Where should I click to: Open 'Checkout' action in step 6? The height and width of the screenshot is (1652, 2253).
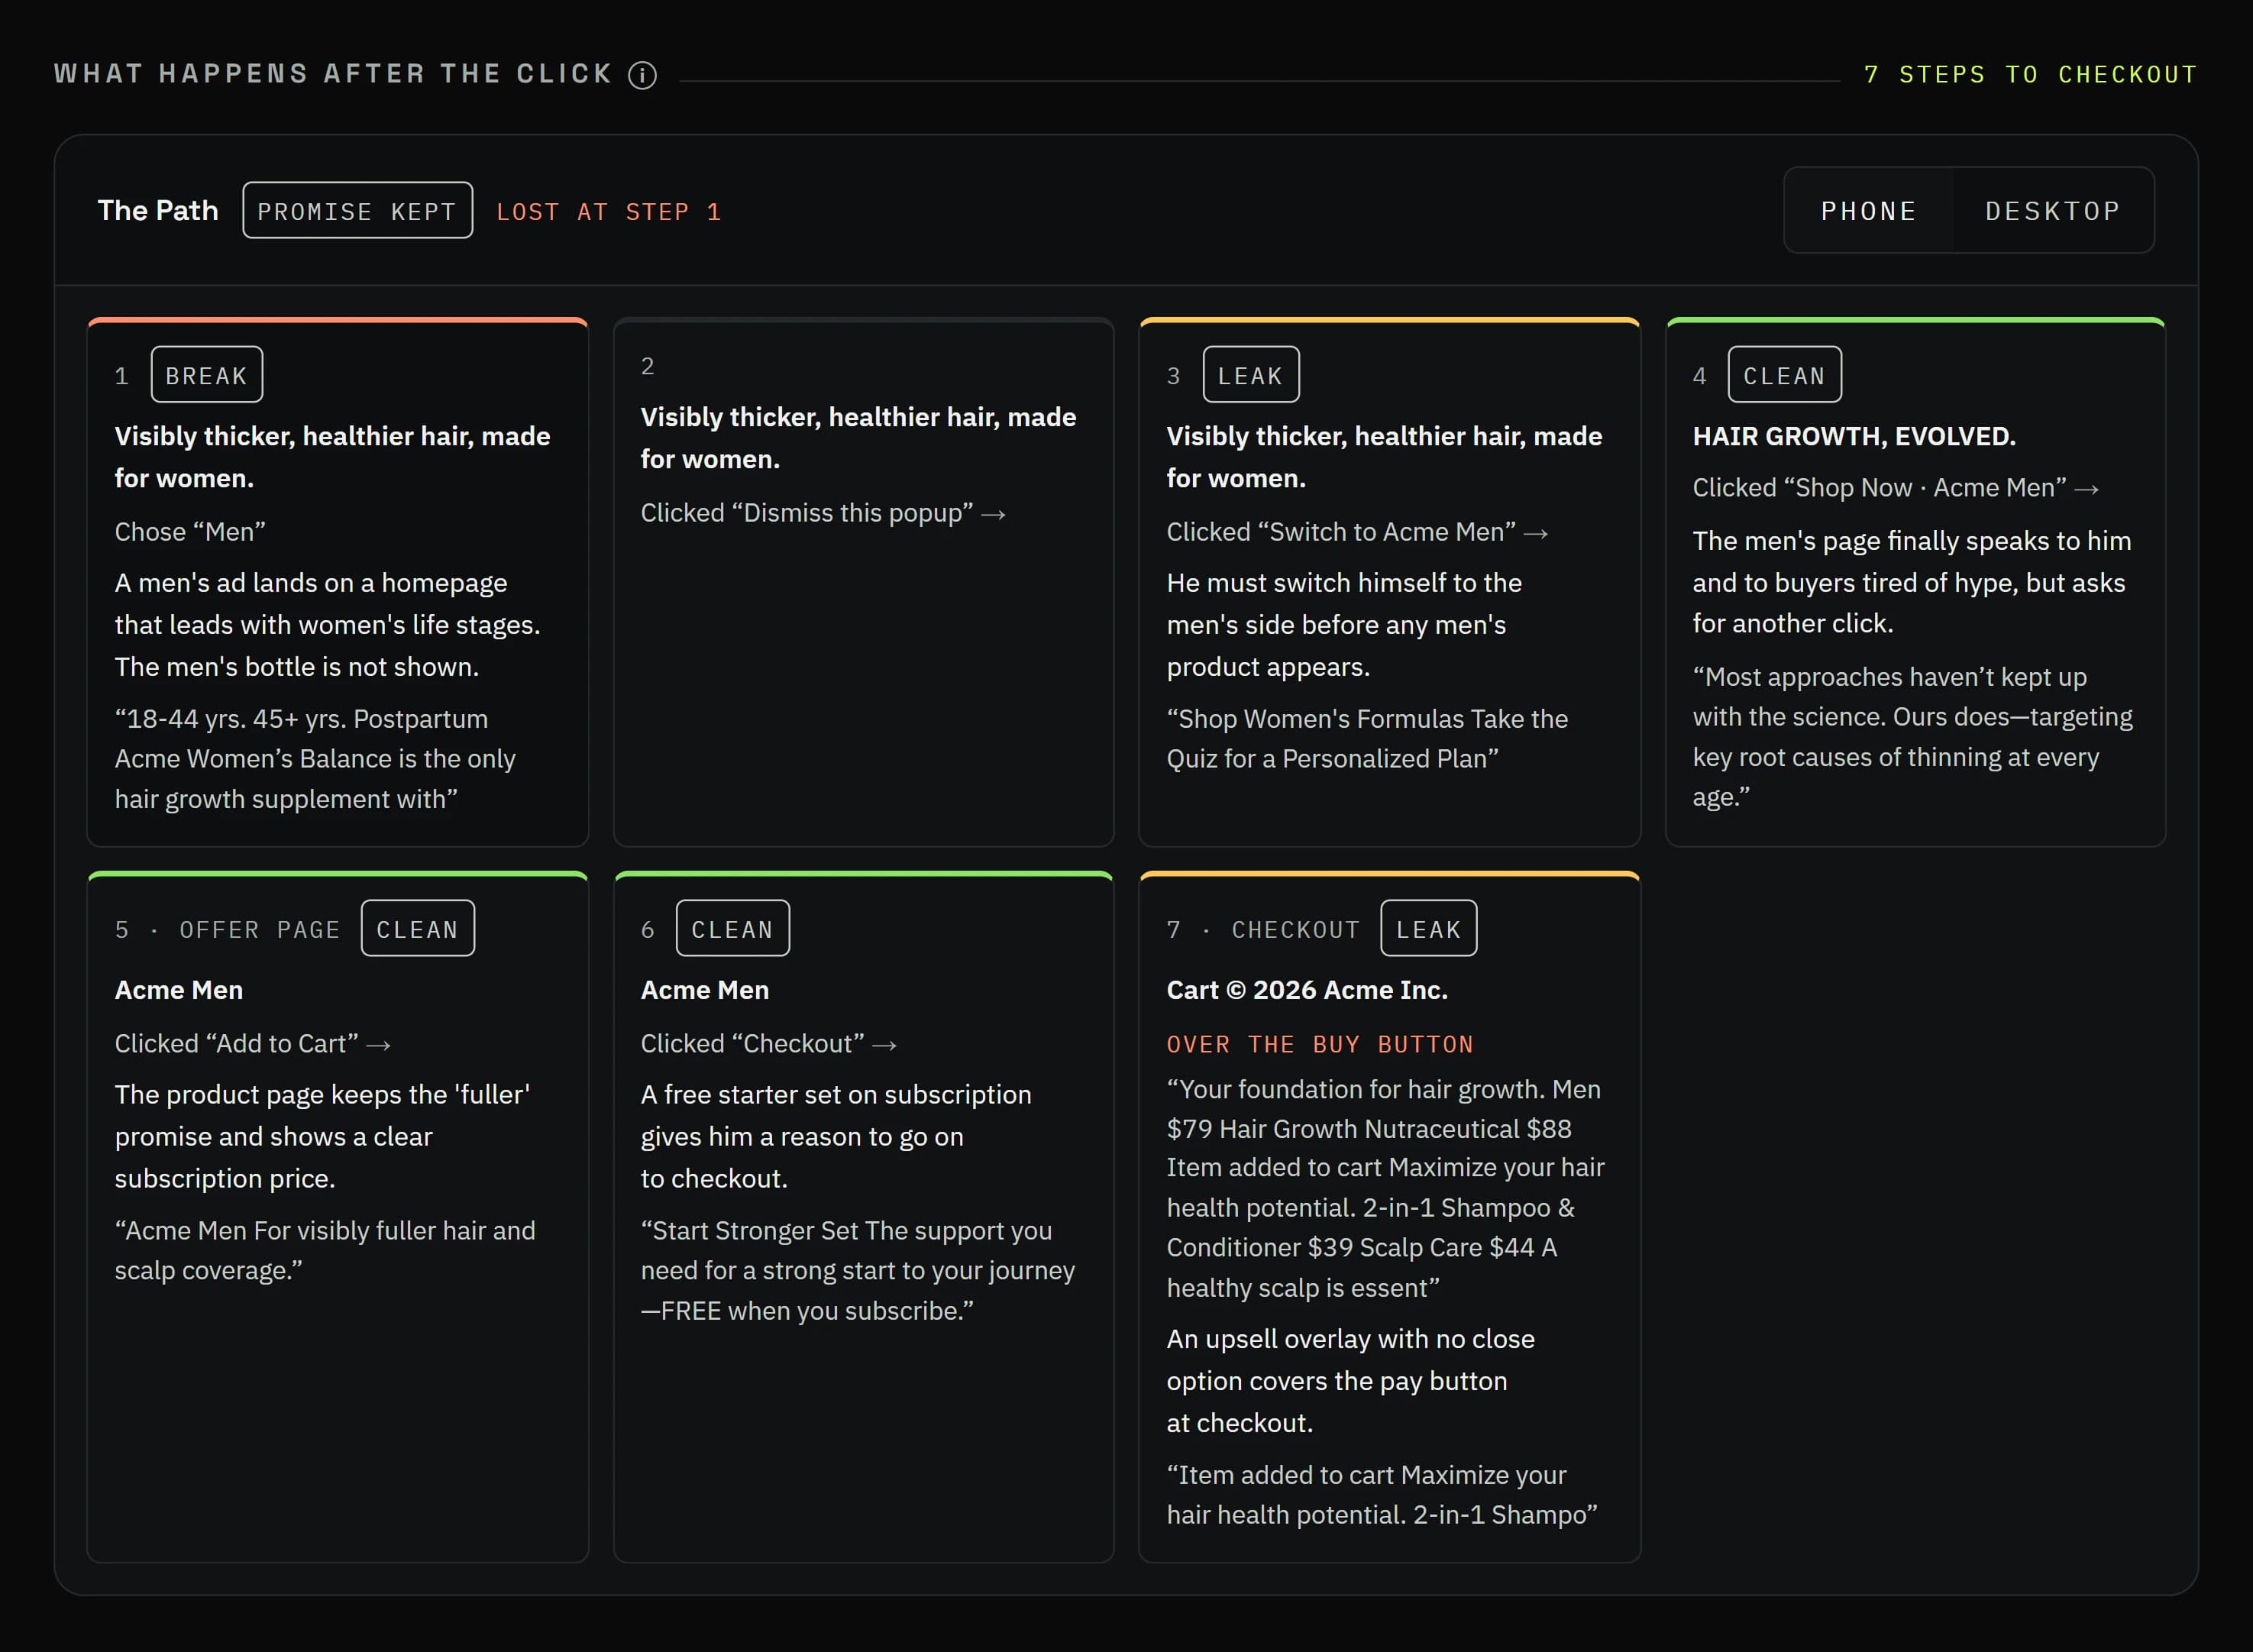[x=768, y=1044]
